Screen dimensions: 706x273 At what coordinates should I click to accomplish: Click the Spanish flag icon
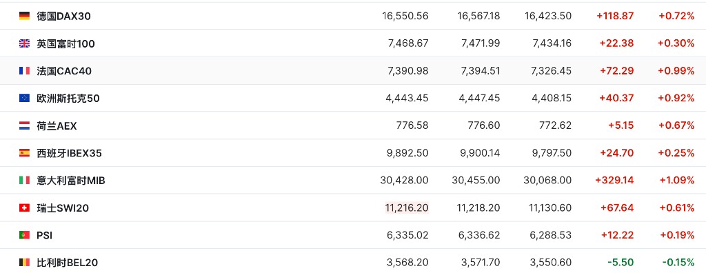tap(24, 153)
